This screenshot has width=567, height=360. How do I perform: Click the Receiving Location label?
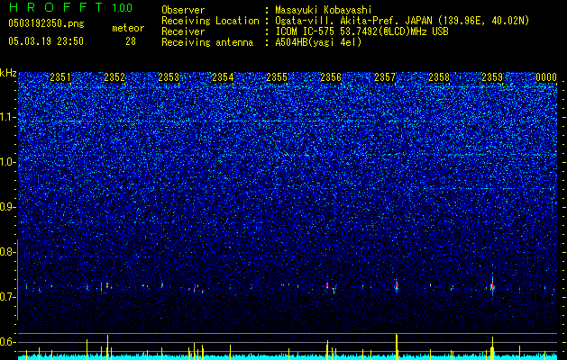(x=210, y=21)
